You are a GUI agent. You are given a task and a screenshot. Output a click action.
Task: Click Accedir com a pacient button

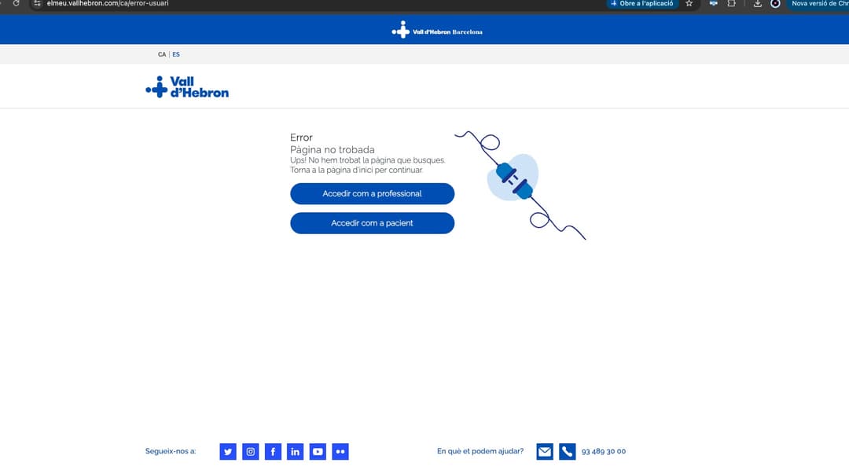pyautogui.click(x=372, y=223)
